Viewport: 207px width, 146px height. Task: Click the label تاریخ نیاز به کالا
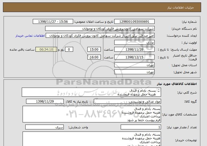[77, 102]
